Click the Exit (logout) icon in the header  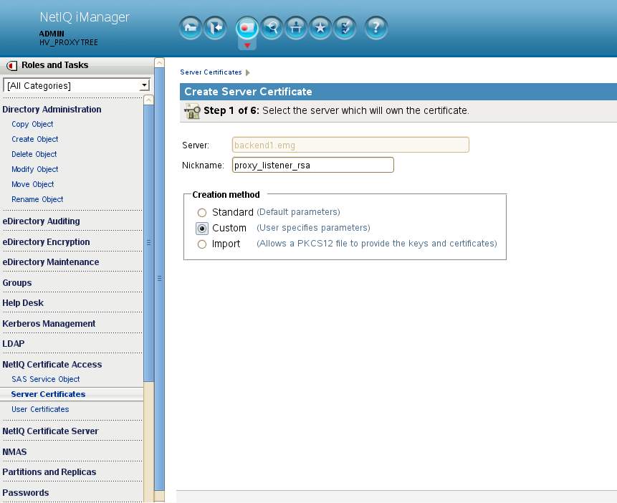click(215, 27)
